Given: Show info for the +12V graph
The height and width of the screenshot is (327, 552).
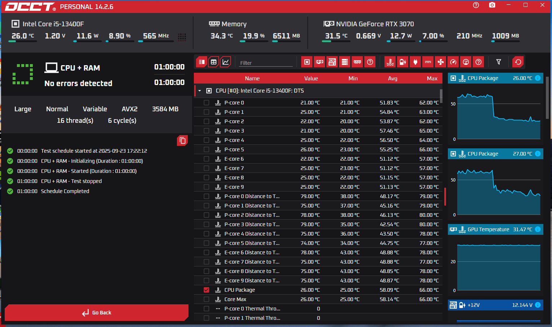Looking at the screenshot, I should pyautogui.click(x=538, y=305).
